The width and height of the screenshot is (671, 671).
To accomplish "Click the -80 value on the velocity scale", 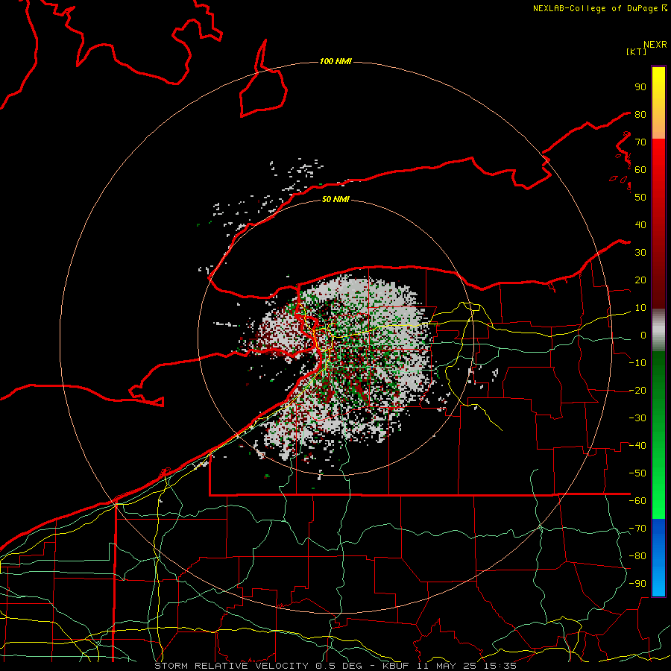I will (637, 556).
